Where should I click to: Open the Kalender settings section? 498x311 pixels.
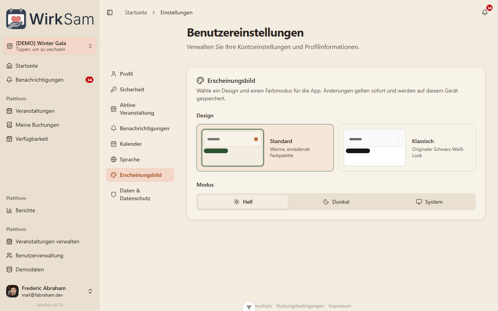[x=140, y=144]
